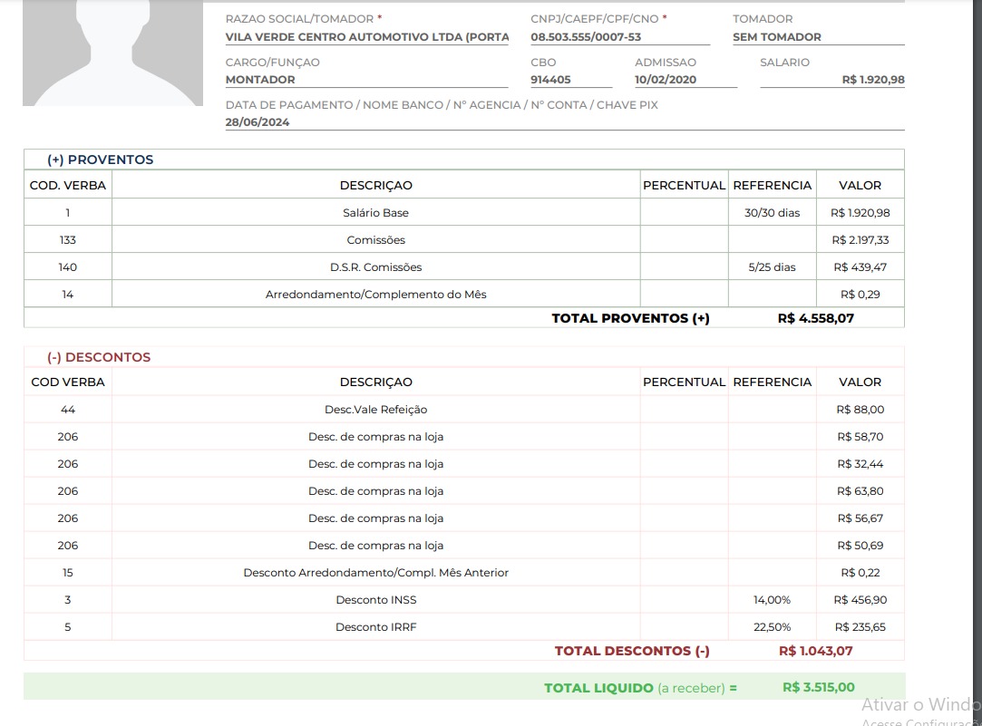Click the "Comissões" row with code 133
This screenshot has height=726, width=982.
pos(464,239)
